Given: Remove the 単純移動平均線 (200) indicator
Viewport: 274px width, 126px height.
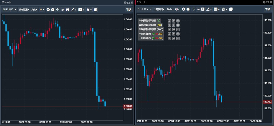Looking at the screenshot, I should coord(178,29).
